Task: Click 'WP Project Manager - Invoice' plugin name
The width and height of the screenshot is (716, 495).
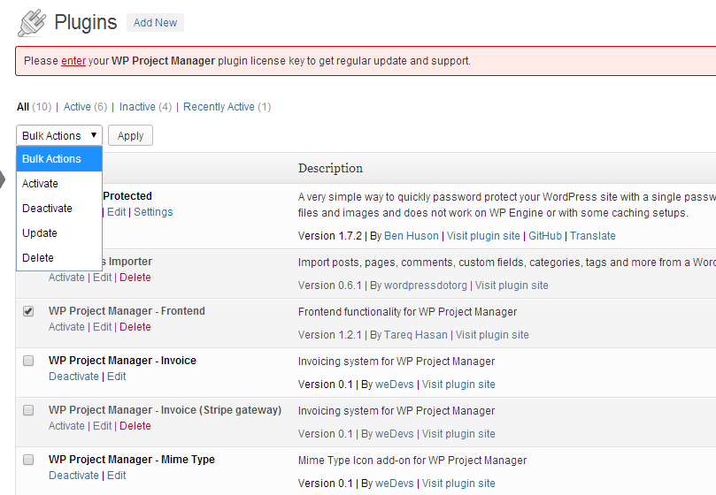Action: 122,361
